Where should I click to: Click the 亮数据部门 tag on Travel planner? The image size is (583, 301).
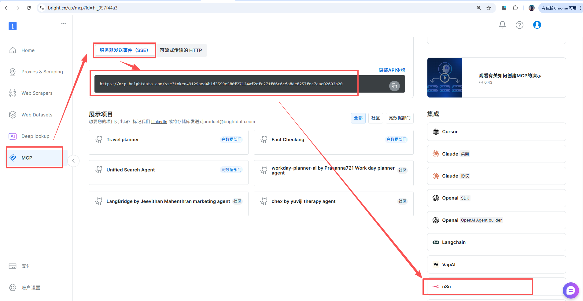coord(231,139)
